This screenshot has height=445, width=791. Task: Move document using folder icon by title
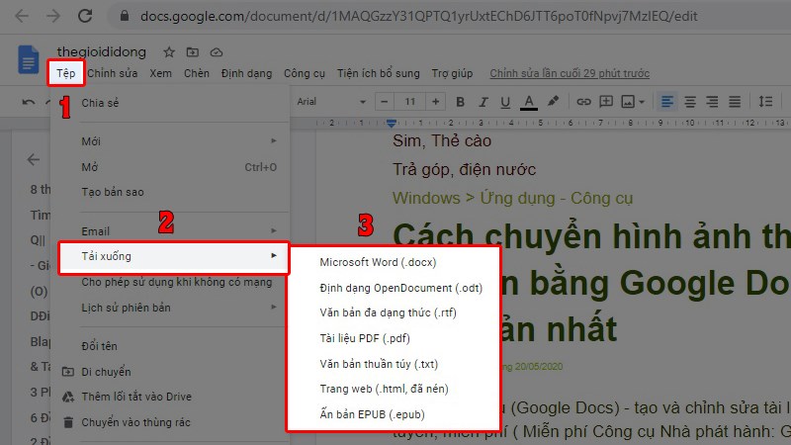coord(192,52)
